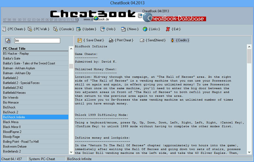This screenshot has width=254, height=162.
Task: Open the -[ News ]- menu item
Action: pyautogui.click(x=133, y=29)
